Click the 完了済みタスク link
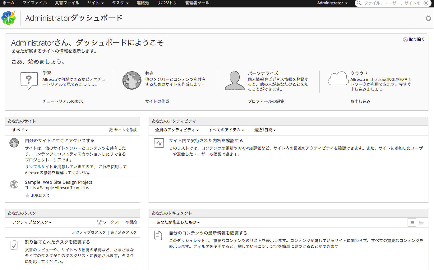 pos(124,232)
